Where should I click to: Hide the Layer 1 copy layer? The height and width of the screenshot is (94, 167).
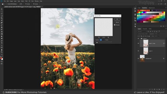(138, 43)
